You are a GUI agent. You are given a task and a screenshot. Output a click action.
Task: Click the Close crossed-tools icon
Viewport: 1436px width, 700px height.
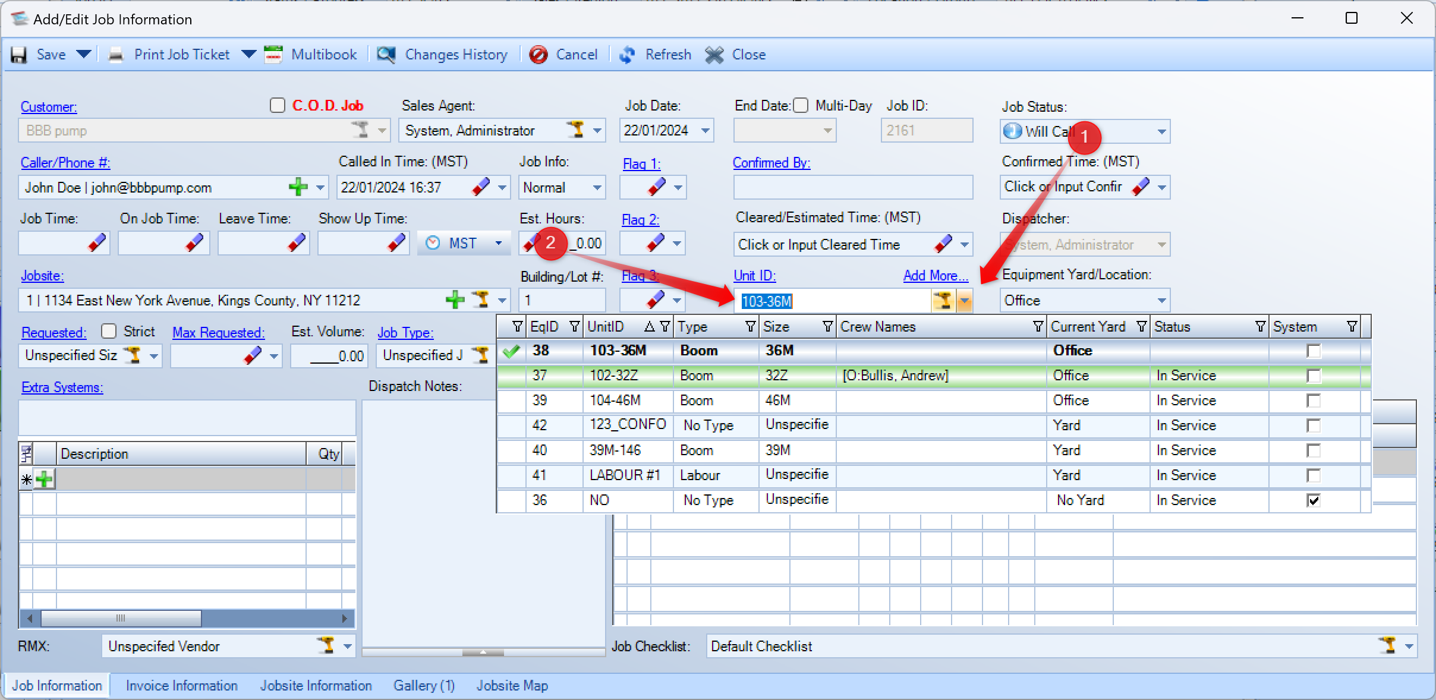pyautogui.click(x=714, y=55)
